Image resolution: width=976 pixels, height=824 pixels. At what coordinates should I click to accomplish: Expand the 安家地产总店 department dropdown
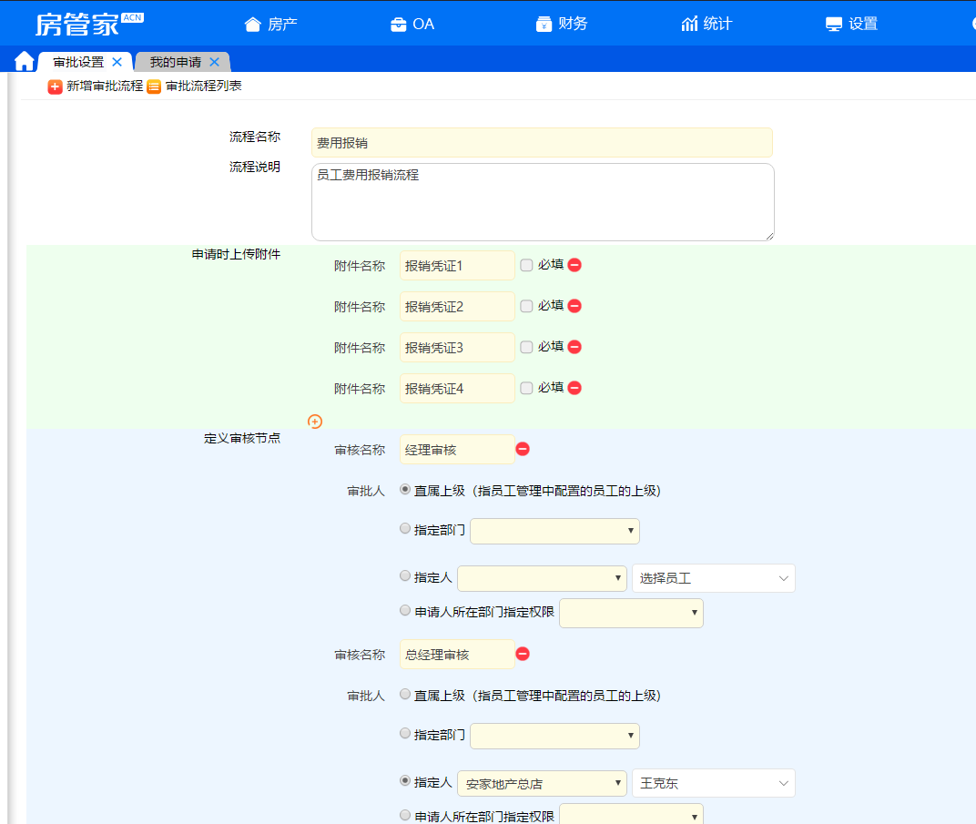pyautogui.click(x=542, y=783)
